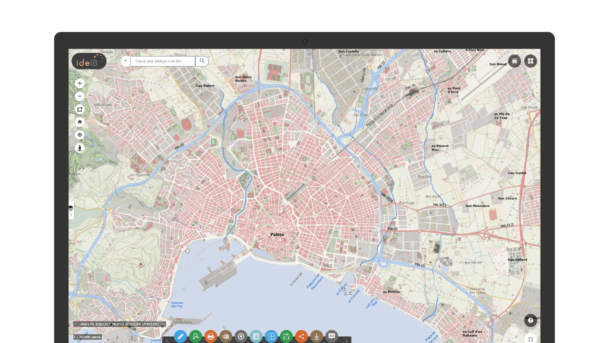Click the zoom in plus button
The image size is (609, 343).
click(x=79, y=83)
